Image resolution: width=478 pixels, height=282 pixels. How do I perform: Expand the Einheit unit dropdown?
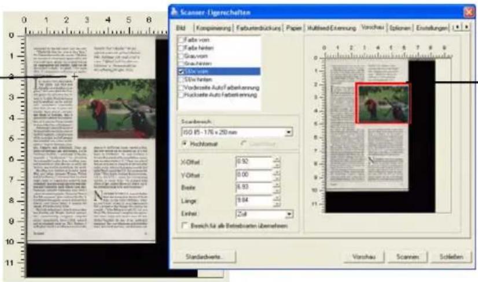tap(289, 214)
